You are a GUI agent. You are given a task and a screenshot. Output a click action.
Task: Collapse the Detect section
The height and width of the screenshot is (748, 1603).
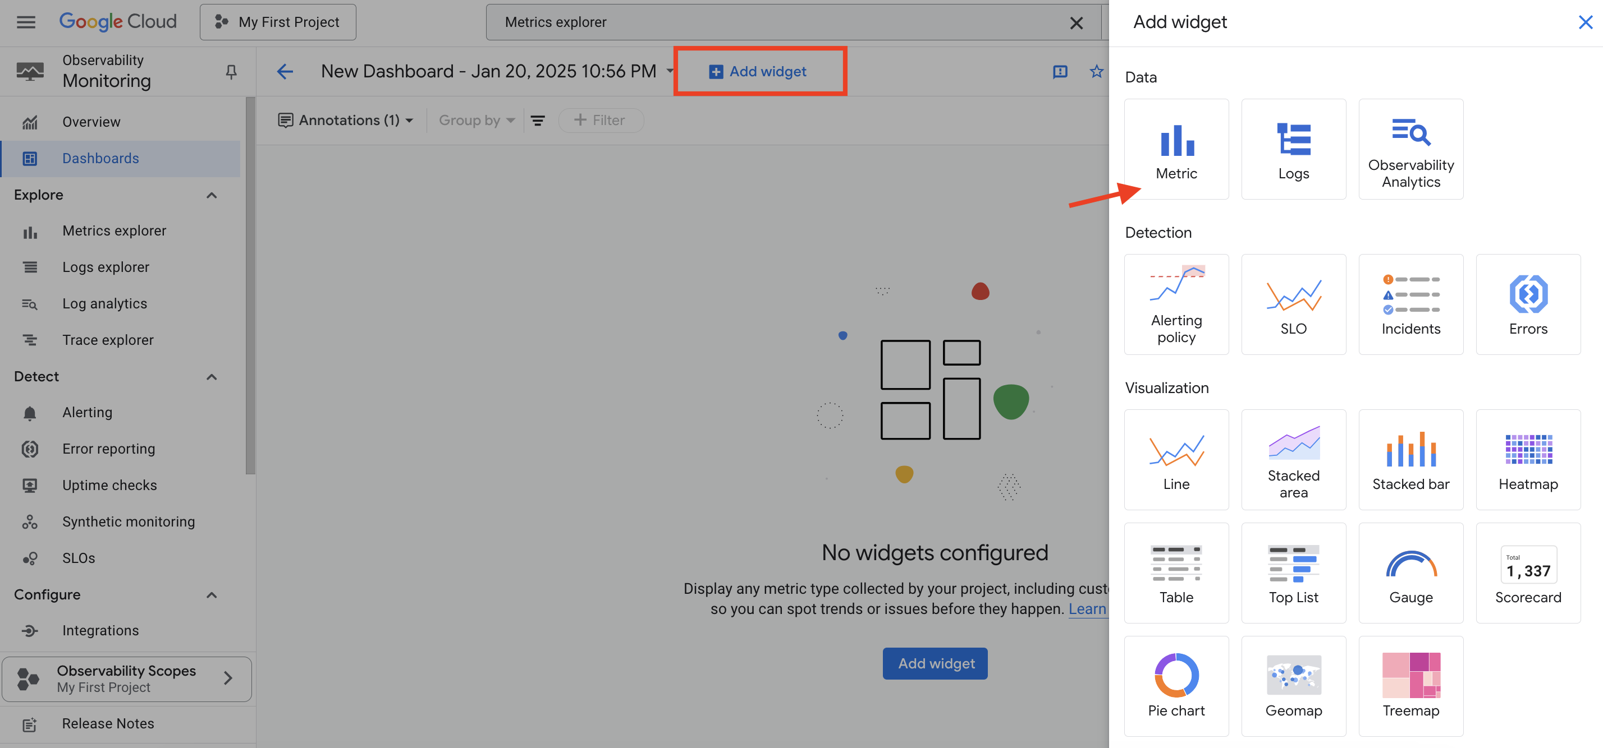[212, 377]
